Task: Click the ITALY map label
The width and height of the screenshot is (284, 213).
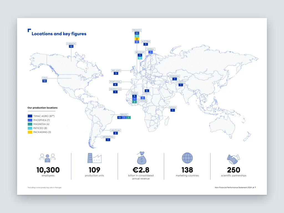Action: (147, 93)
